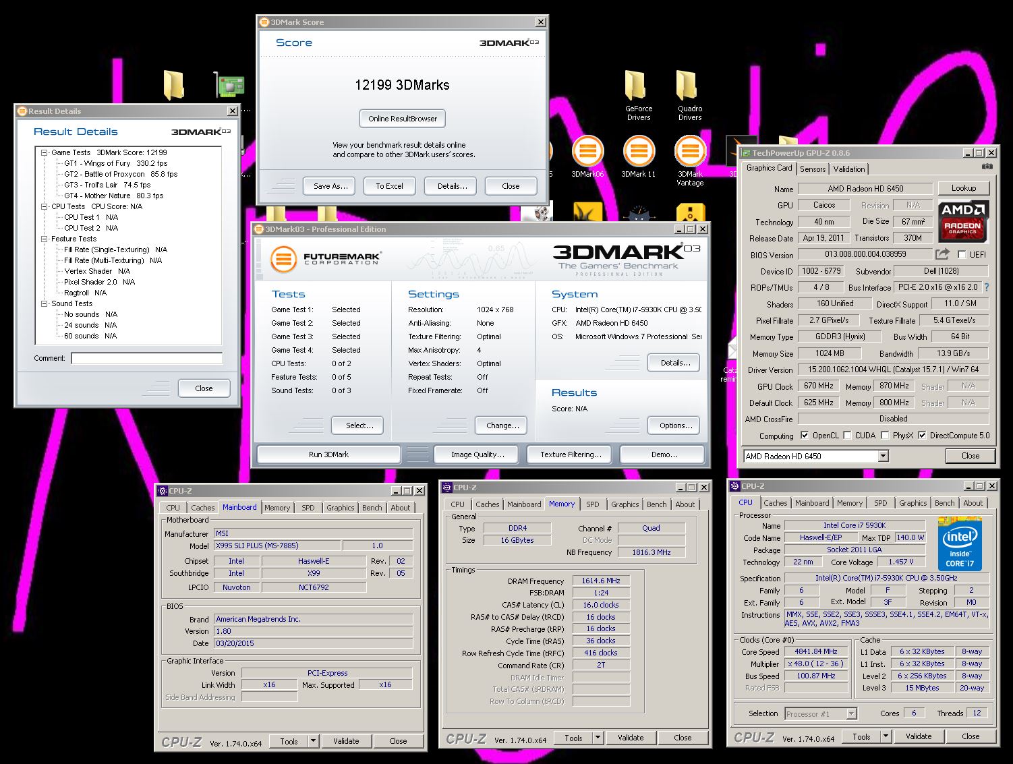Click the Close button in Result Details
Viewport: 1013px width, 764px height.
(x=204, y=388)
